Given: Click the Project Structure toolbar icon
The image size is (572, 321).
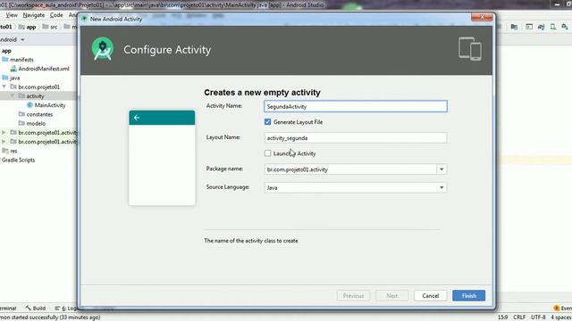Looking at the screenshot, I should click(x=514, y=27).
